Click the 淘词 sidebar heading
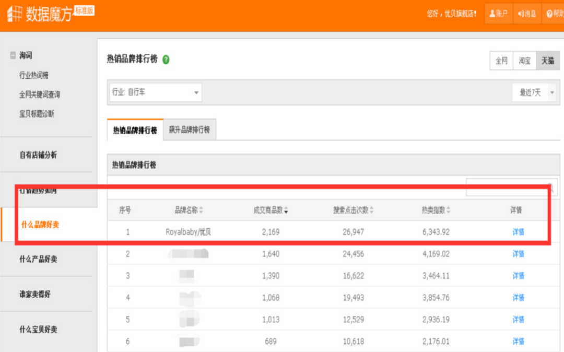 (26, 55)
